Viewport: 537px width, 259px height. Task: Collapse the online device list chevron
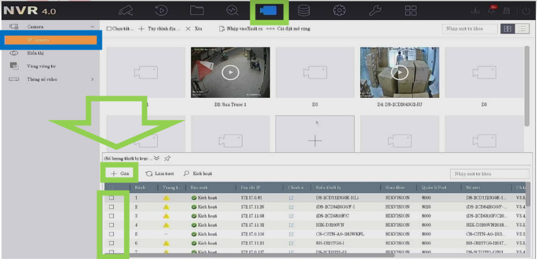point(156,157)
